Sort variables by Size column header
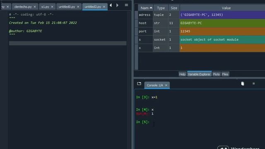This screenshot has width=265, height=149. [x=174, y=8]
